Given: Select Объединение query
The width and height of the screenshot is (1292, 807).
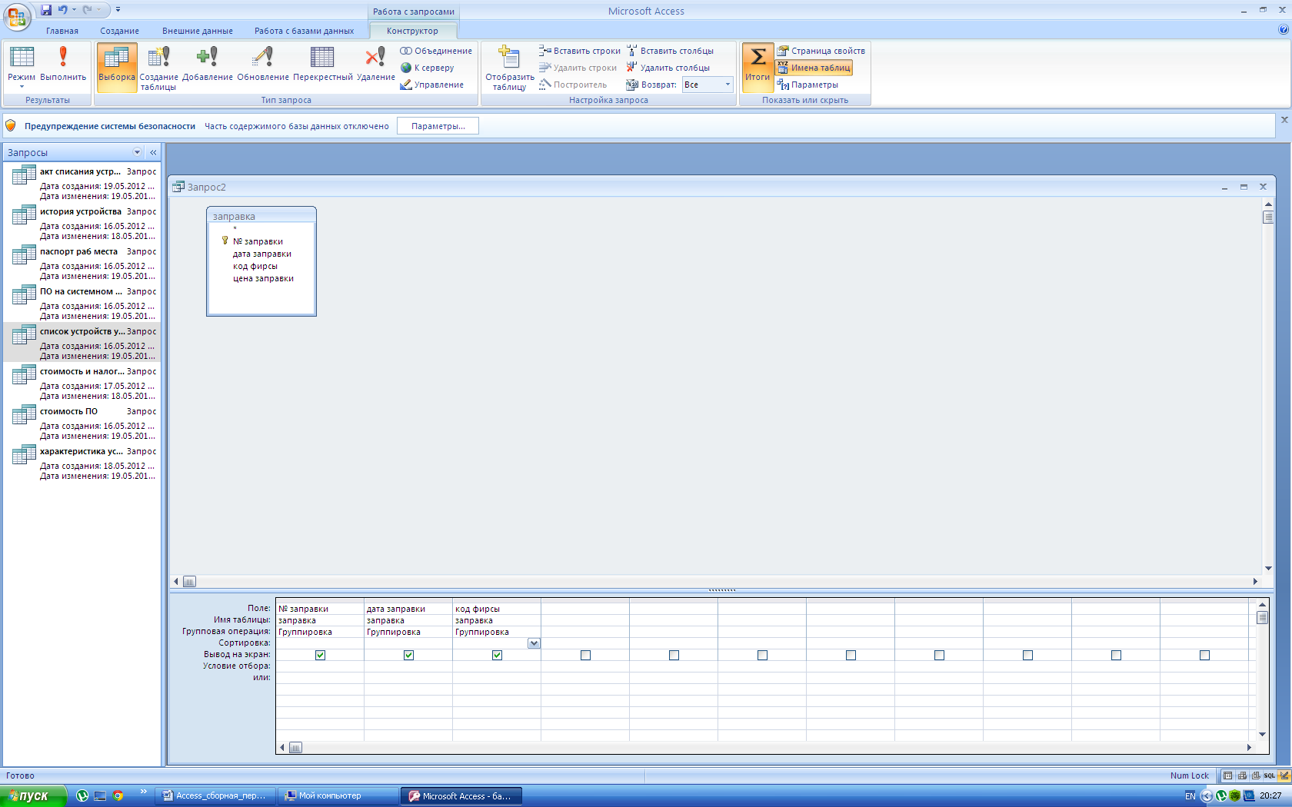Looking at the screenshot, I should (x=435, y=51).
